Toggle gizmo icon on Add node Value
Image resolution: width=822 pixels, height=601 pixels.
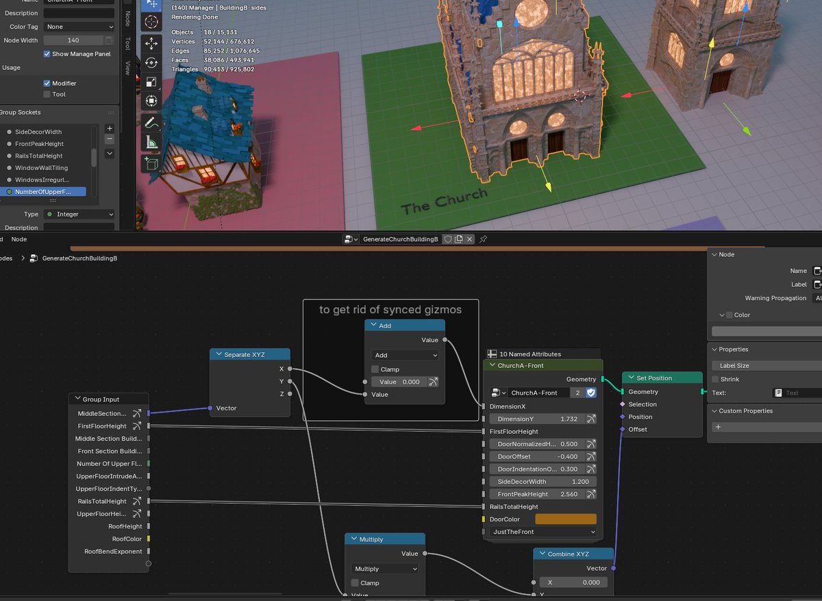point(433,382)
